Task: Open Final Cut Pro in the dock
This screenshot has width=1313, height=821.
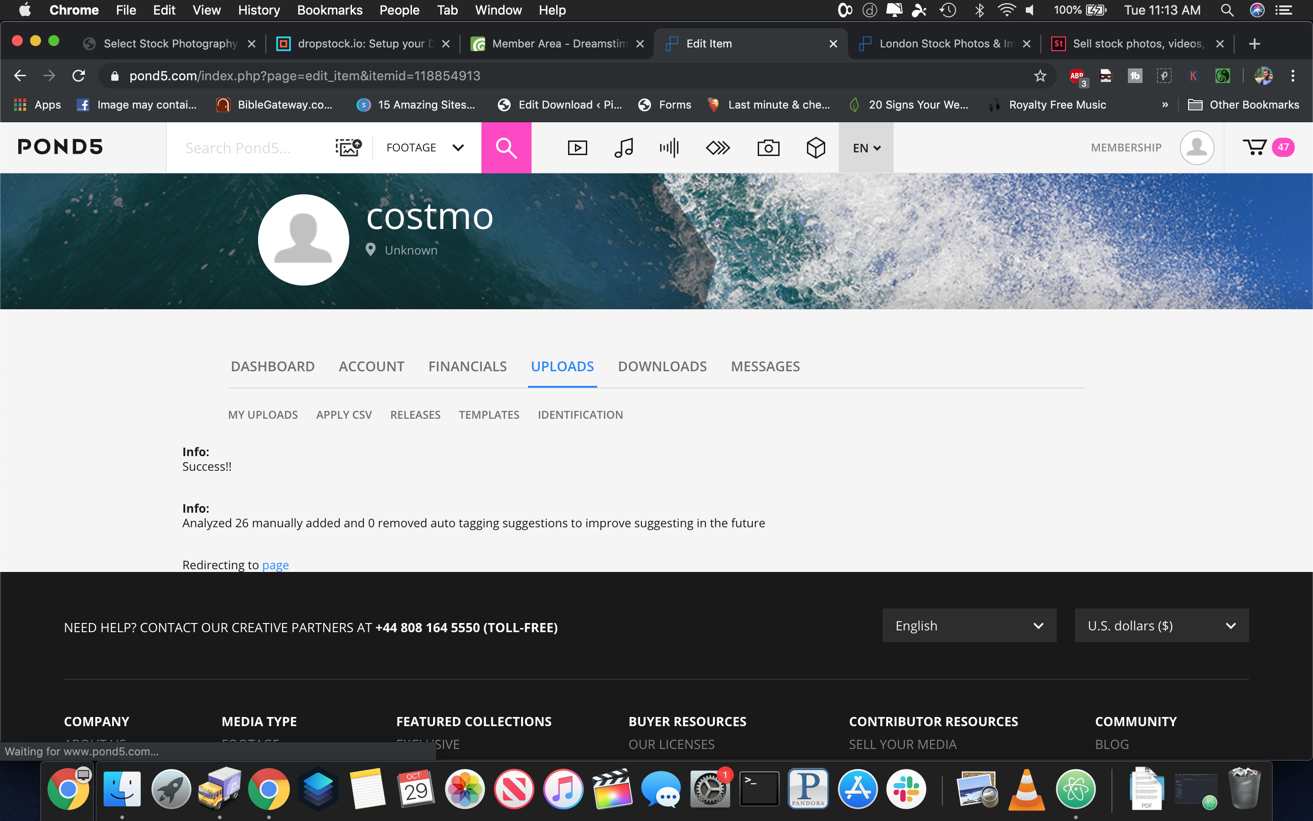Action: click(x=612, y=789)
